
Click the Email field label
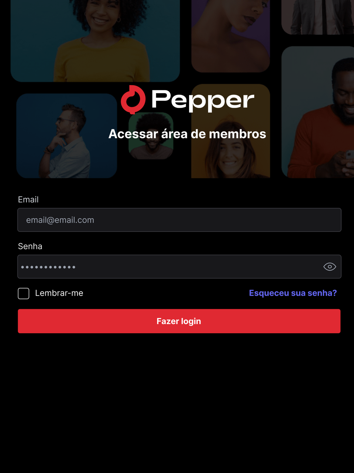pyautogui.click(x=28, y=200)
